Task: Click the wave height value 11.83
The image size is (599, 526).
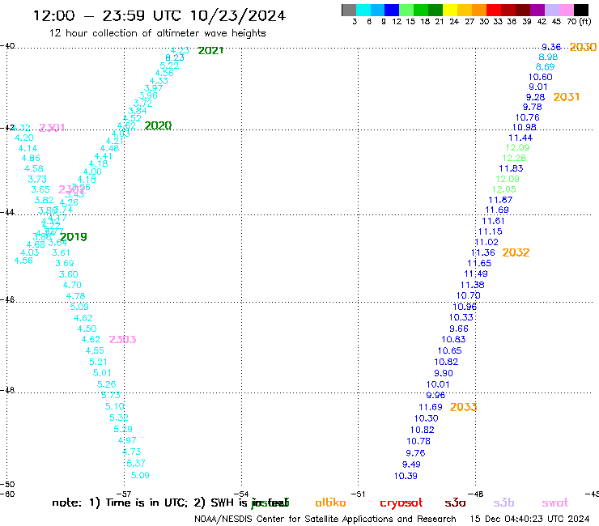Action: [x=511, y=168]
